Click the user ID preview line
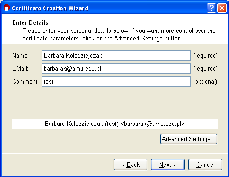The width and height of the screenshot is (229, 177). (115, 124)
